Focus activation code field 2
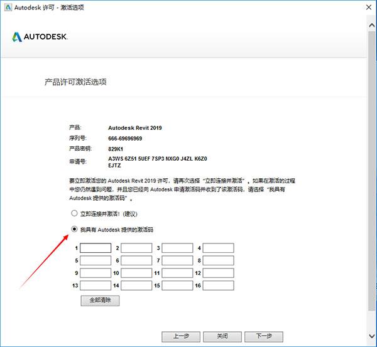 coord(136,248)
